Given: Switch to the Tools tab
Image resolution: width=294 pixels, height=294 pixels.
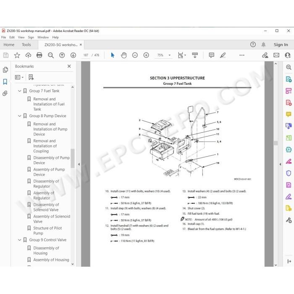Looking at the screenshot, I should [26, 45].
